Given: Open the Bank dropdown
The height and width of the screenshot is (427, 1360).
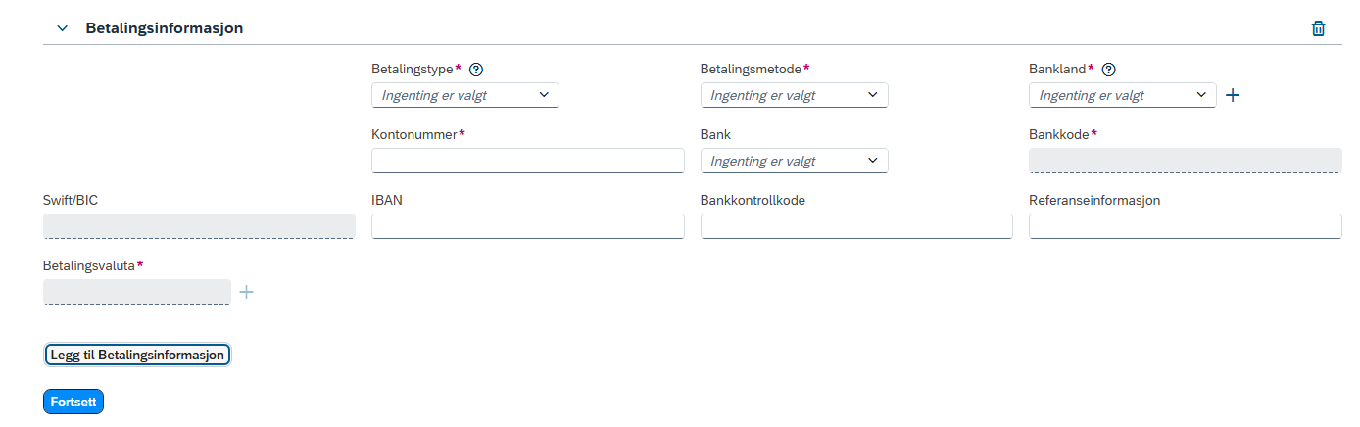Looking at the screenshot, I should click(x=794, y=161).
